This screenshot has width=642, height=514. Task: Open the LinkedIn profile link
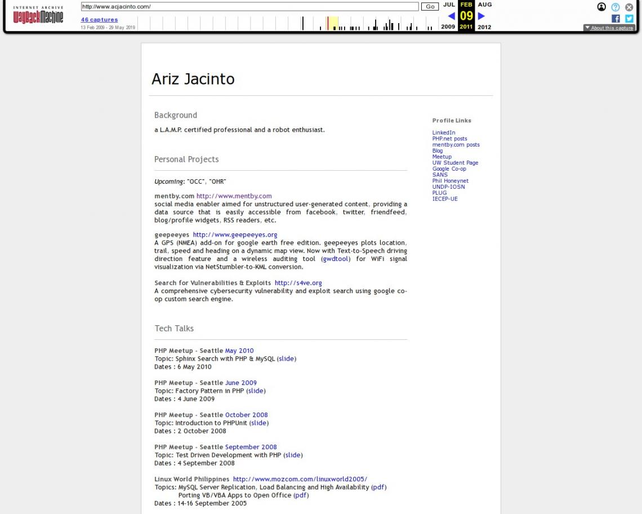click(x=444, y=133)
